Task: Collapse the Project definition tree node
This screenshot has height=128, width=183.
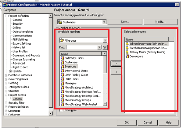Action: [6, 16]
